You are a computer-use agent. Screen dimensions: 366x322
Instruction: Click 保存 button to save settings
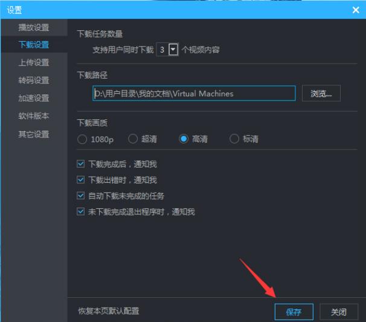[x=294, y=312]
